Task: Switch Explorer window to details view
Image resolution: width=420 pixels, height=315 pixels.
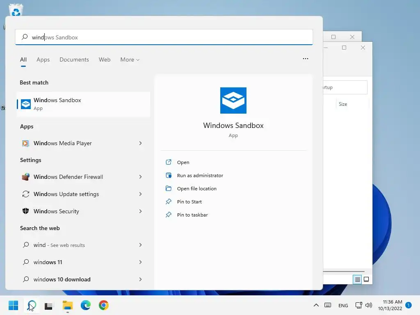Action: (x=357, y=280)
